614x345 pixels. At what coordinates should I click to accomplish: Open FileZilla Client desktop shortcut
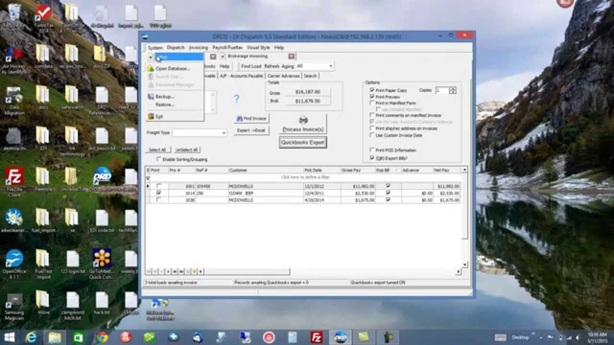point(14,182)
